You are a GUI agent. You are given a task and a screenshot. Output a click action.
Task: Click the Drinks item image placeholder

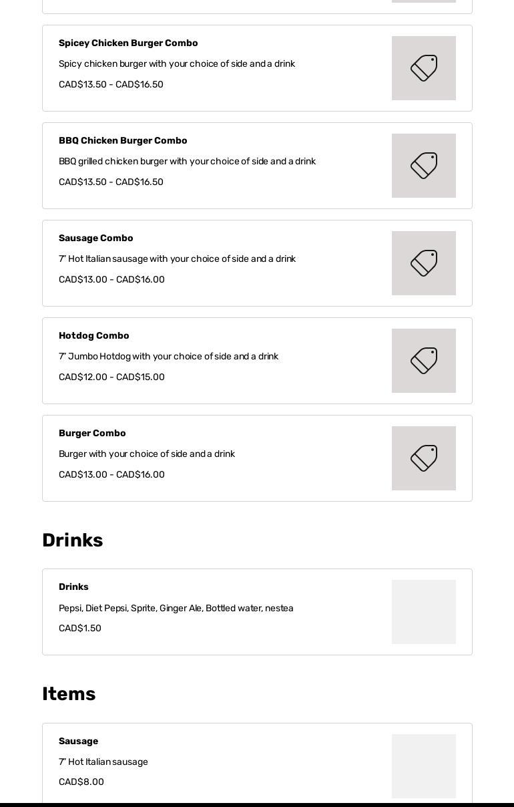(x=423, y=612)
